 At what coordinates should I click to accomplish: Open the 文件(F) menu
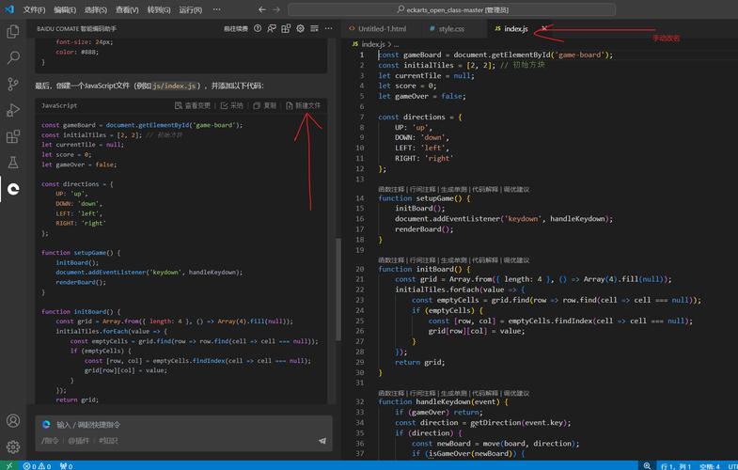pyautogui.click(x=35, y=9)
